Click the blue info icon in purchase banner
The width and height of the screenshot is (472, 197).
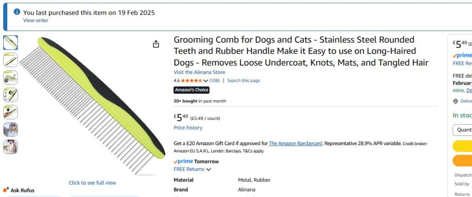pyautogui.click(x=17, y=12)
